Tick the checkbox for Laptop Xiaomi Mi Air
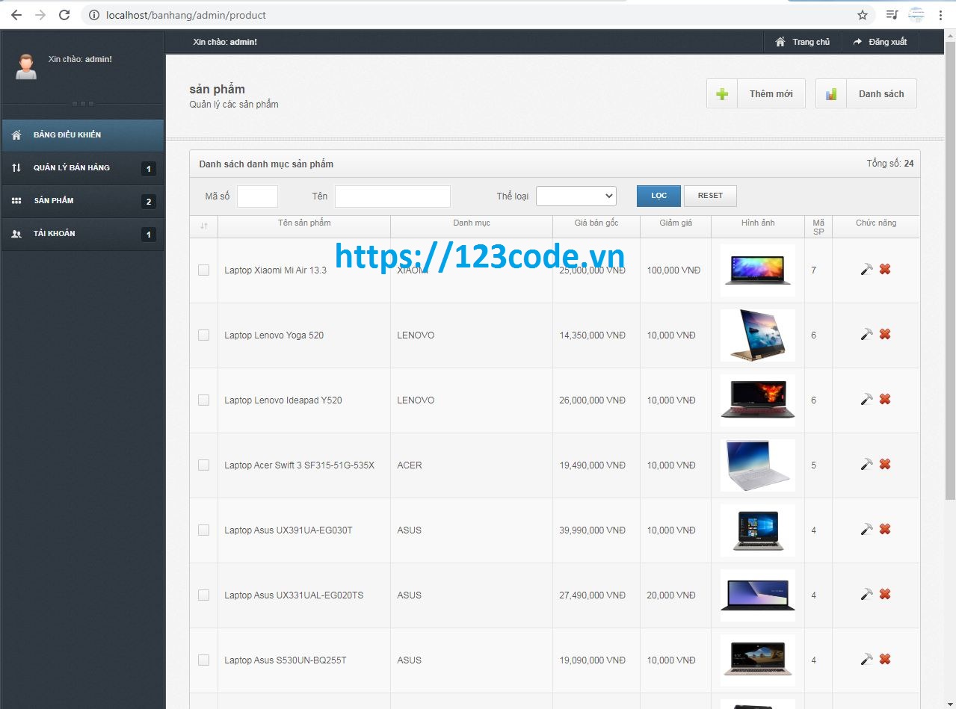Viewport: 956px width, 709px height. [203, 270]
